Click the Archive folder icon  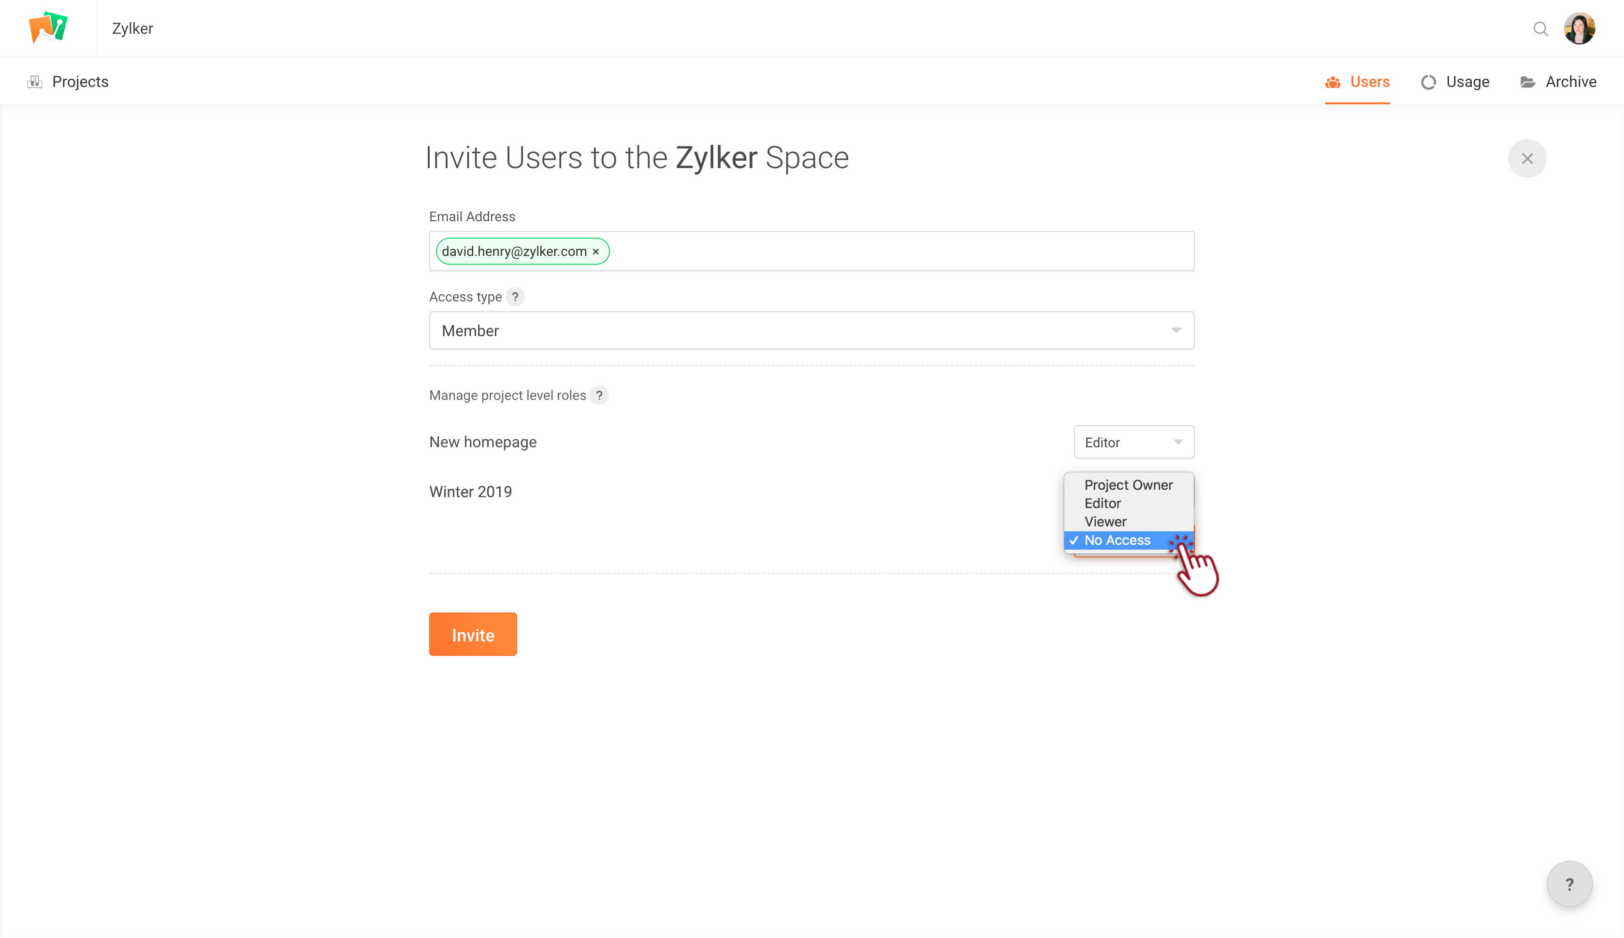(1527, 83)
